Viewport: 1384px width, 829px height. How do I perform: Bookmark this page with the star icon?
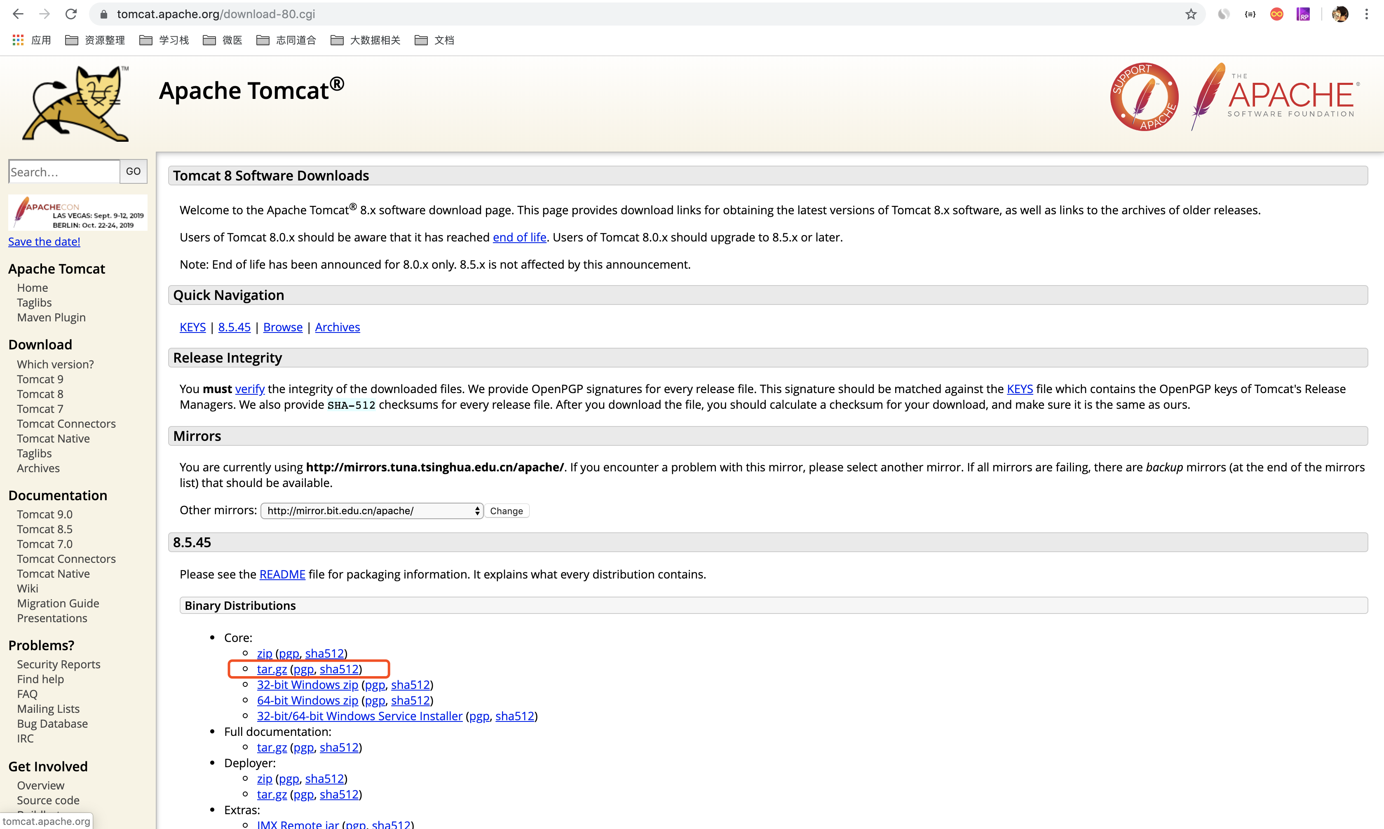tap(1191, 14)
